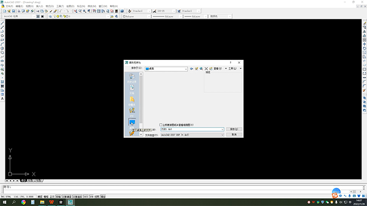Click the create new folder icon in dialog

pos(211,69)
